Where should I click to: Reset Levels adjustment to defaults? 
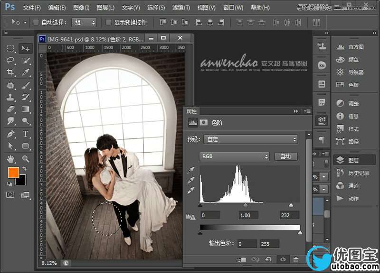[x=268, y=260]
